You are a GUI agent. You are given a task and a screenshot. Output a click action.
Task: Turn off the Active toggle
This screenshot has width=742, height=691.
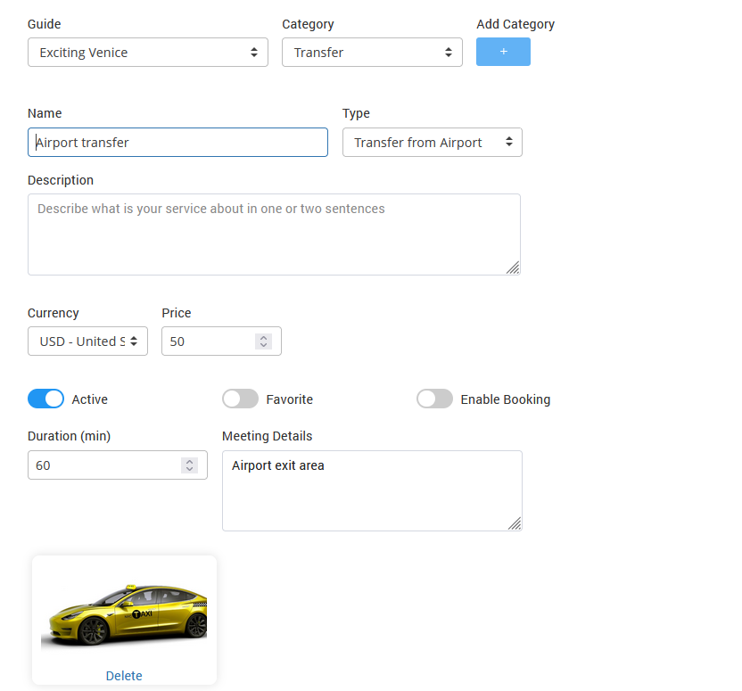[x=45, y=399]
